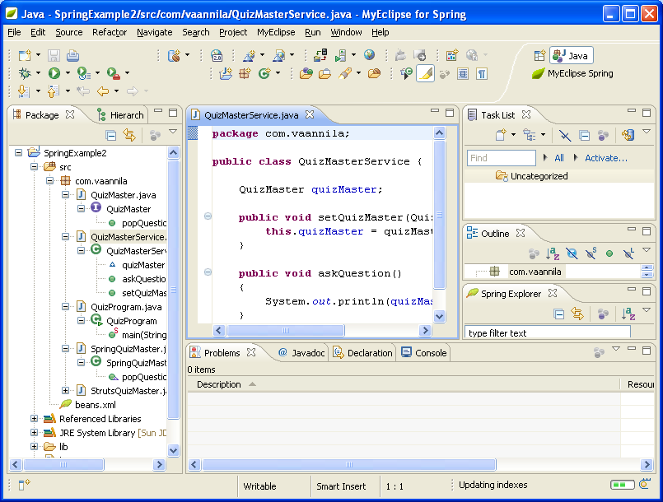This screenshot has width=663, height=502.
Task: Click the New file wizard icon
Action: [x=25, y=55]
